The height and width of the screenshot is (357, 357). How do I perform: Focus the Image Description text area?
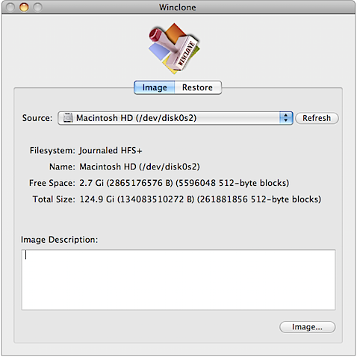click(x=178, y=280)
